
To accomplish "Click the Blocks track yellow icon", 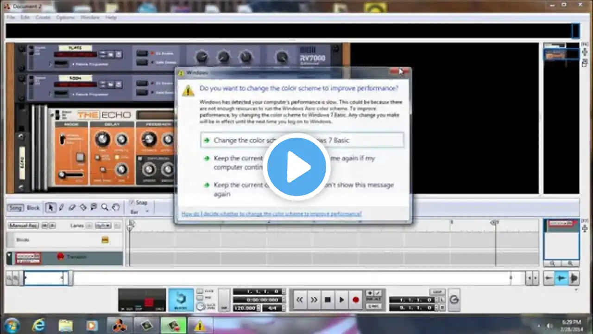I will [105, 240].
